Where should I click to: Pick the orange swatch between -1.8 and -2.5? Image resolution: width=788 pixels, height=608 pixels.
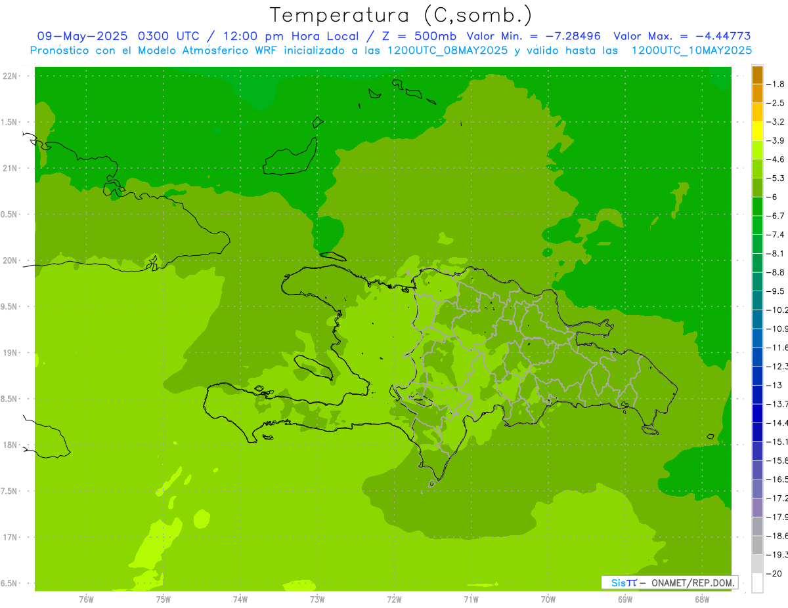tap(757, 94)
